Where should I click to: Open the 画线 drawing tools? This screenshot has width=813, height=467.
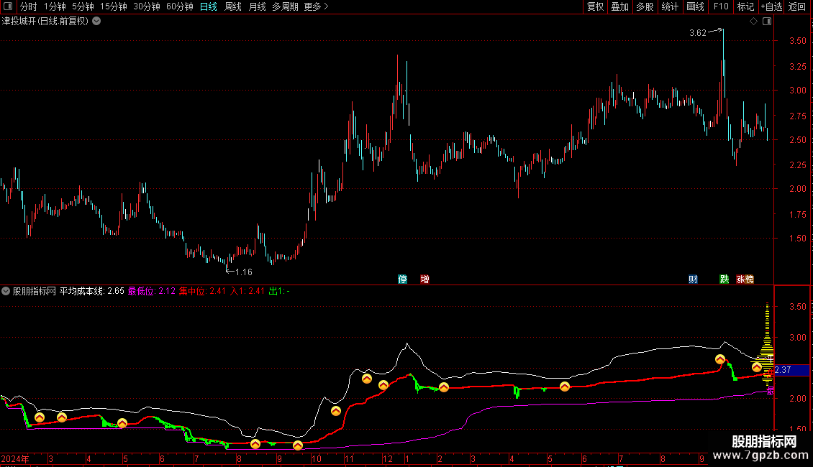tap(695, 6)
